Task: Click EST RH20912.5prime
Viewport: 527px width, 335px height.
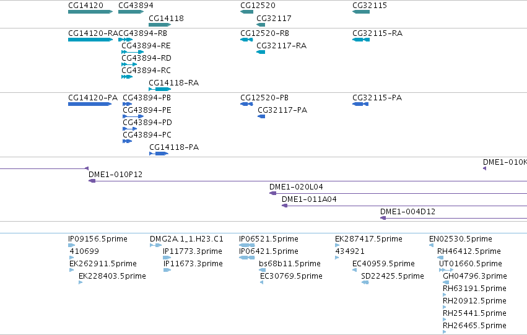Action: tap(445, 308)
